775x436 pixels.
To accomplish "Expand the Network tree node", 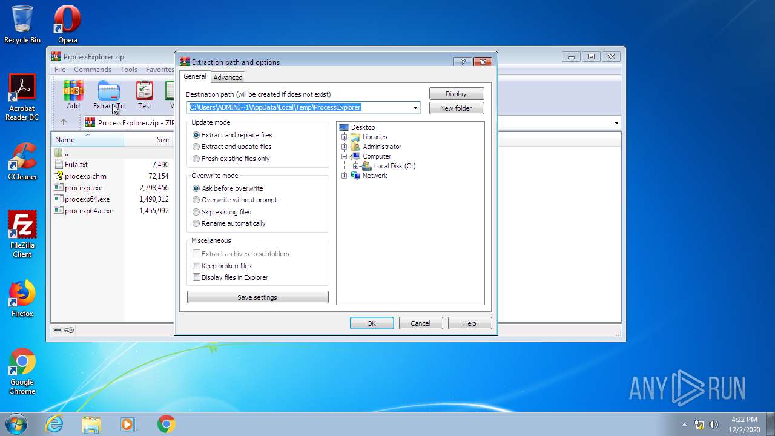I will pos(344,176).
